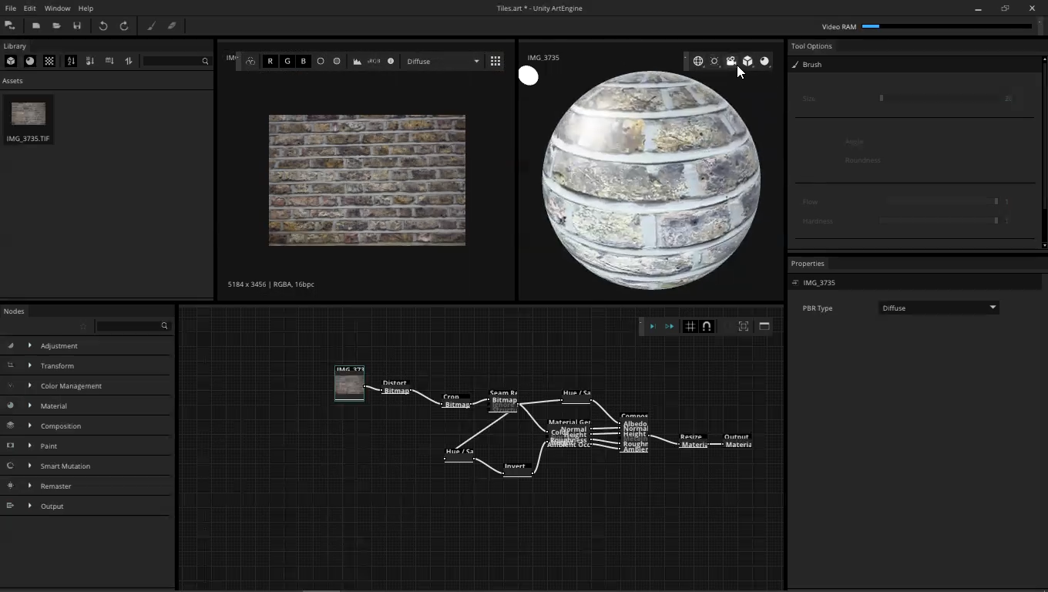Open the Window menu
Image resolution: width=1048 pixels, height=592 pixels.
coord(57,8)
